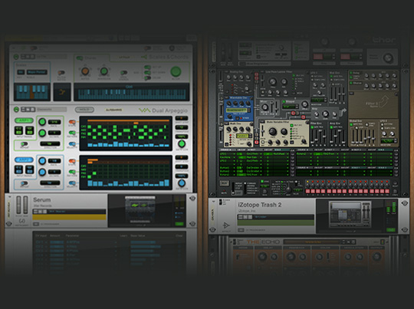Image resolution: width=414 pixels, height=309 pixels.
Task: Click the green power icon on Dual Arpeggio
Action: pos(16,109)
